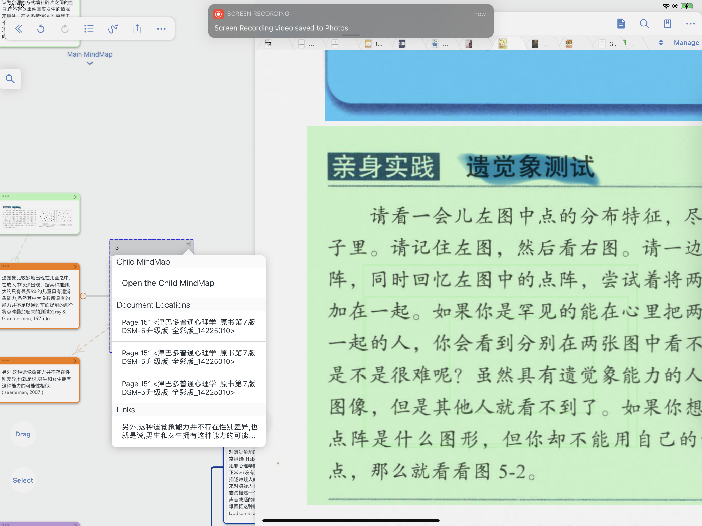This screenshot has height=526, width=702.
Task: Collapse branch via orange minus circle
Action: point(83,296)
